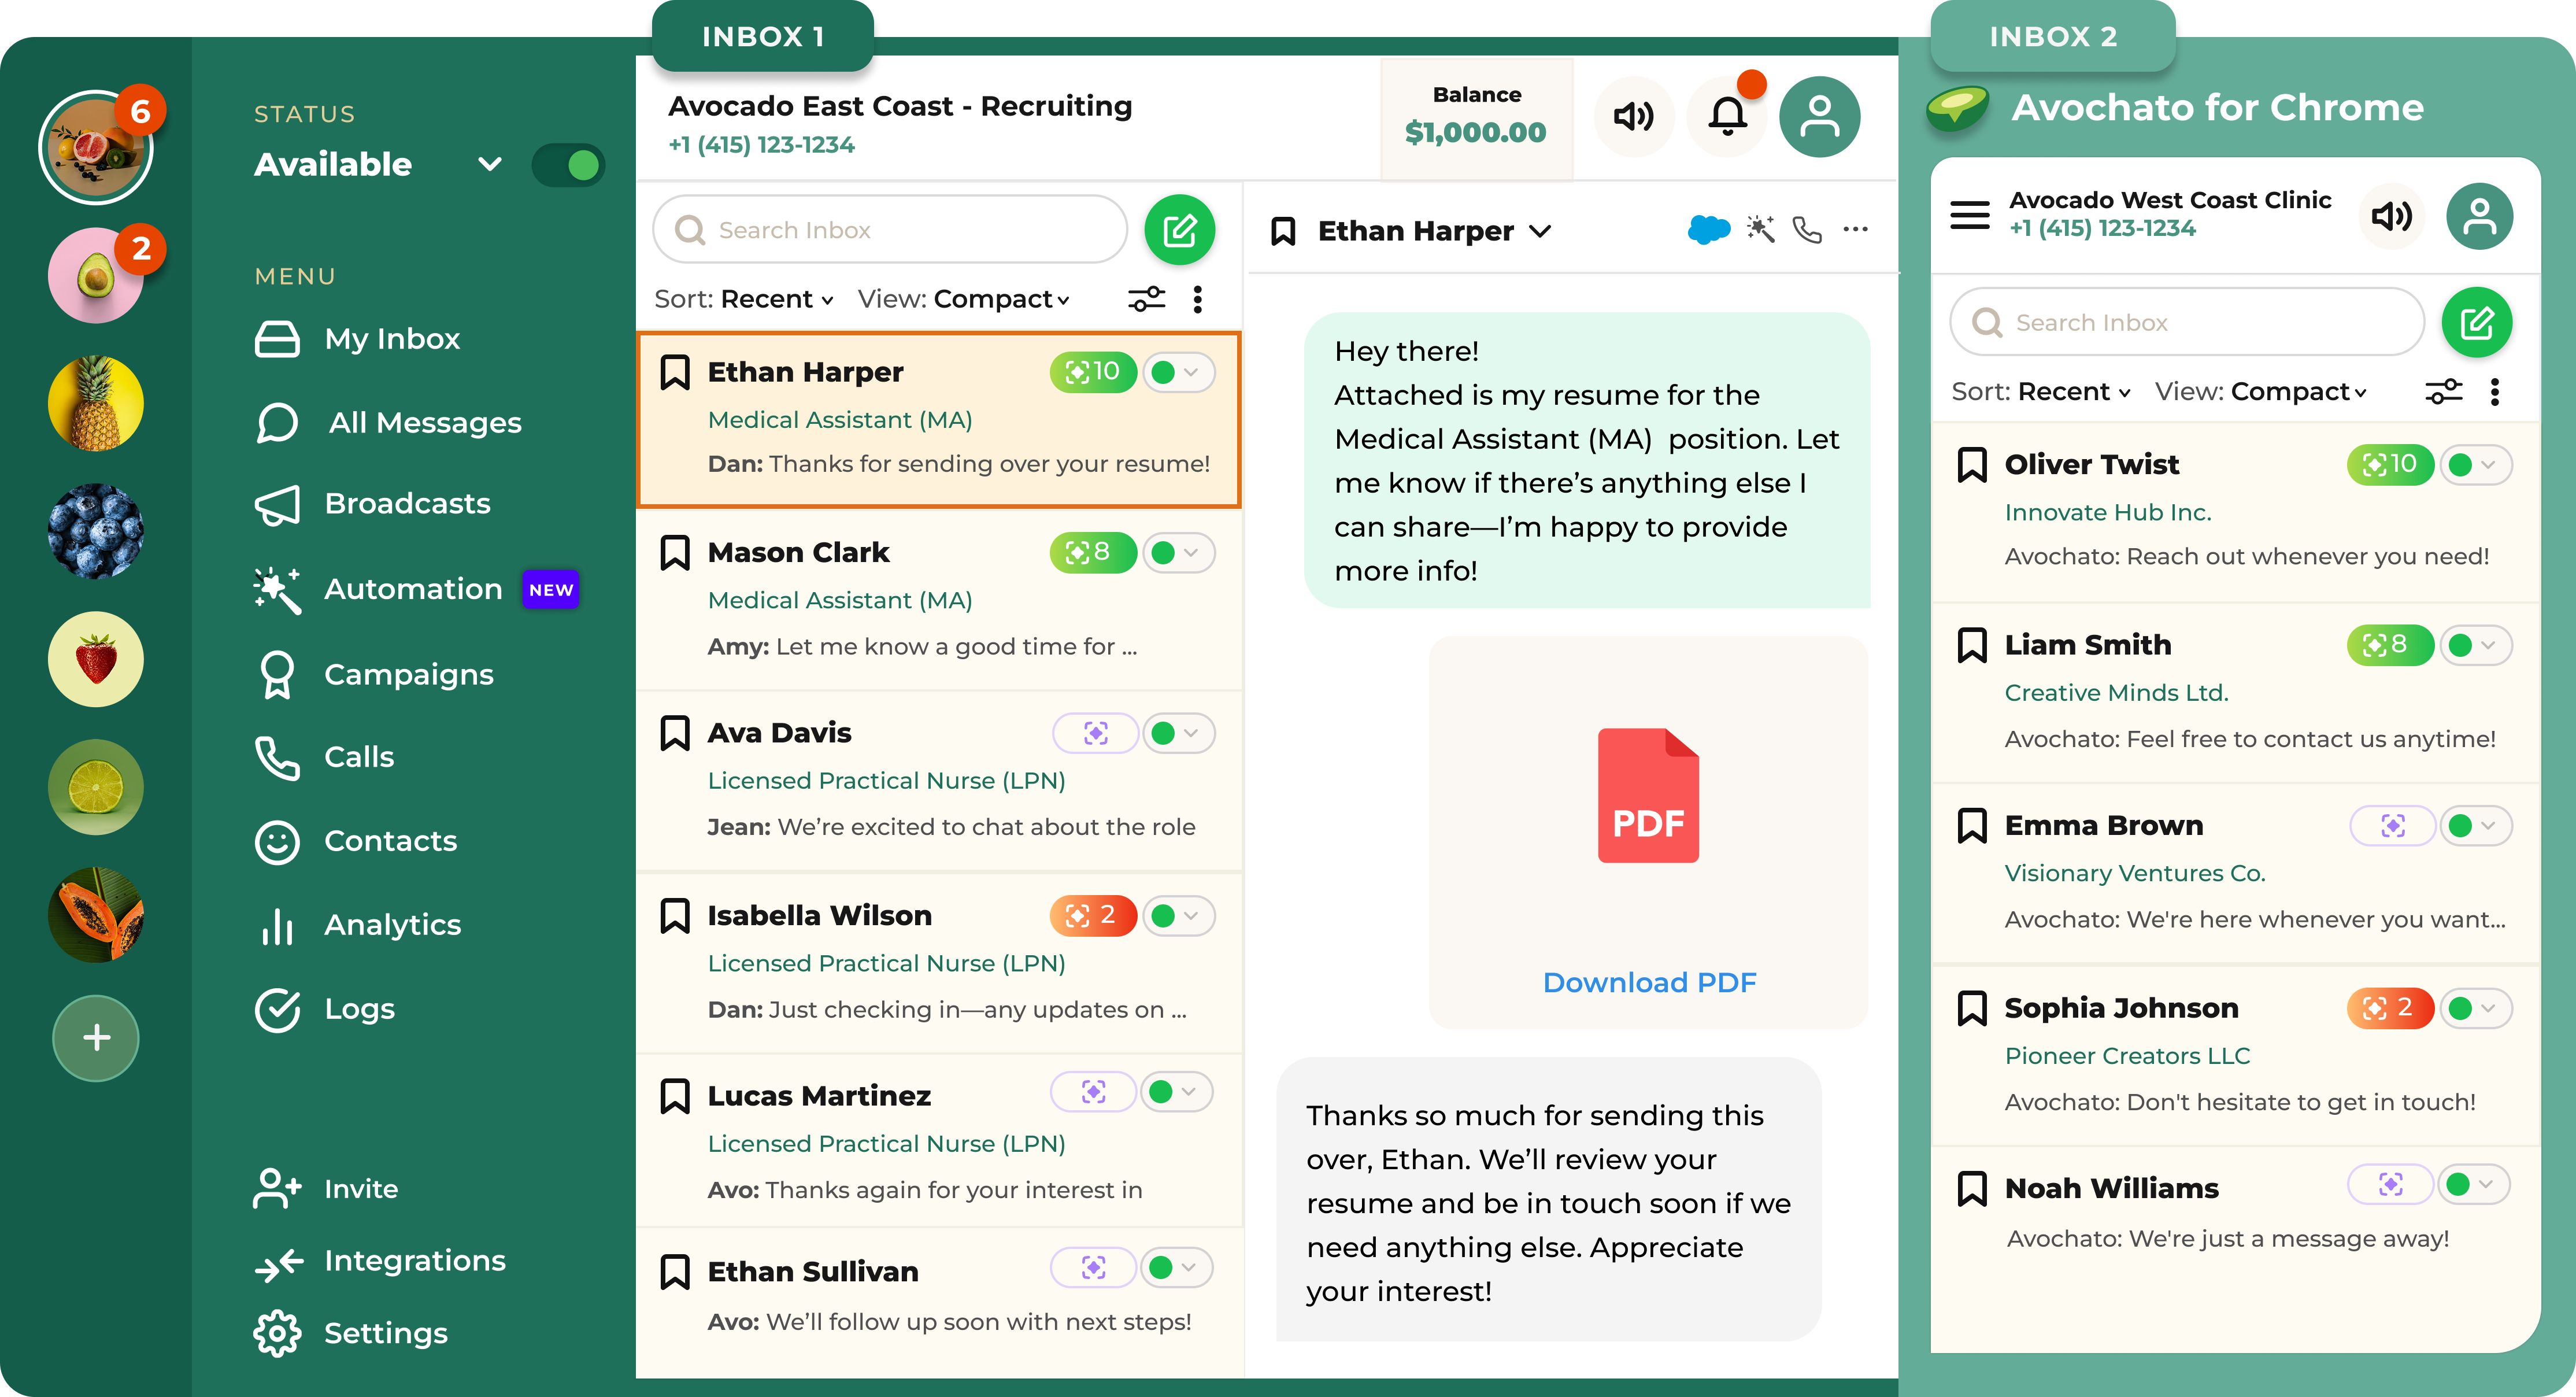Viewport: 2576px width, 1397px height.
Task: Bookmark the Ethan Harper chat header
Action: click(1283, 231)
